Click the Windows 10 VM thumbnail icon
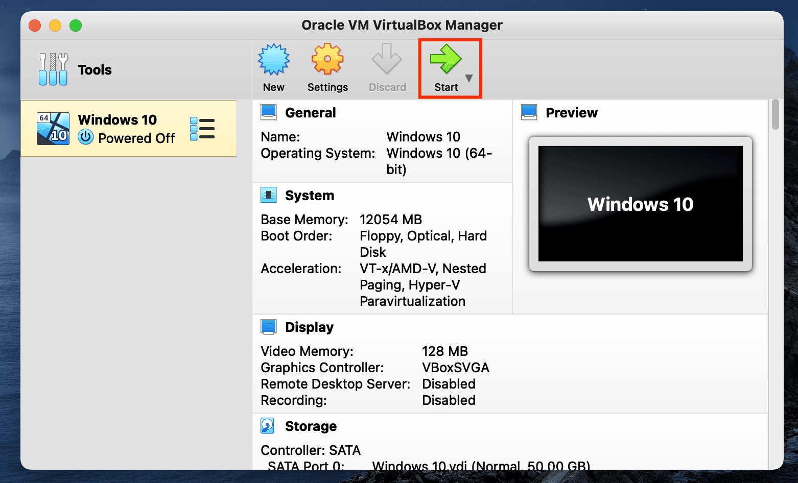This screenshot has height=483, width=798. (x=53, y=129)
